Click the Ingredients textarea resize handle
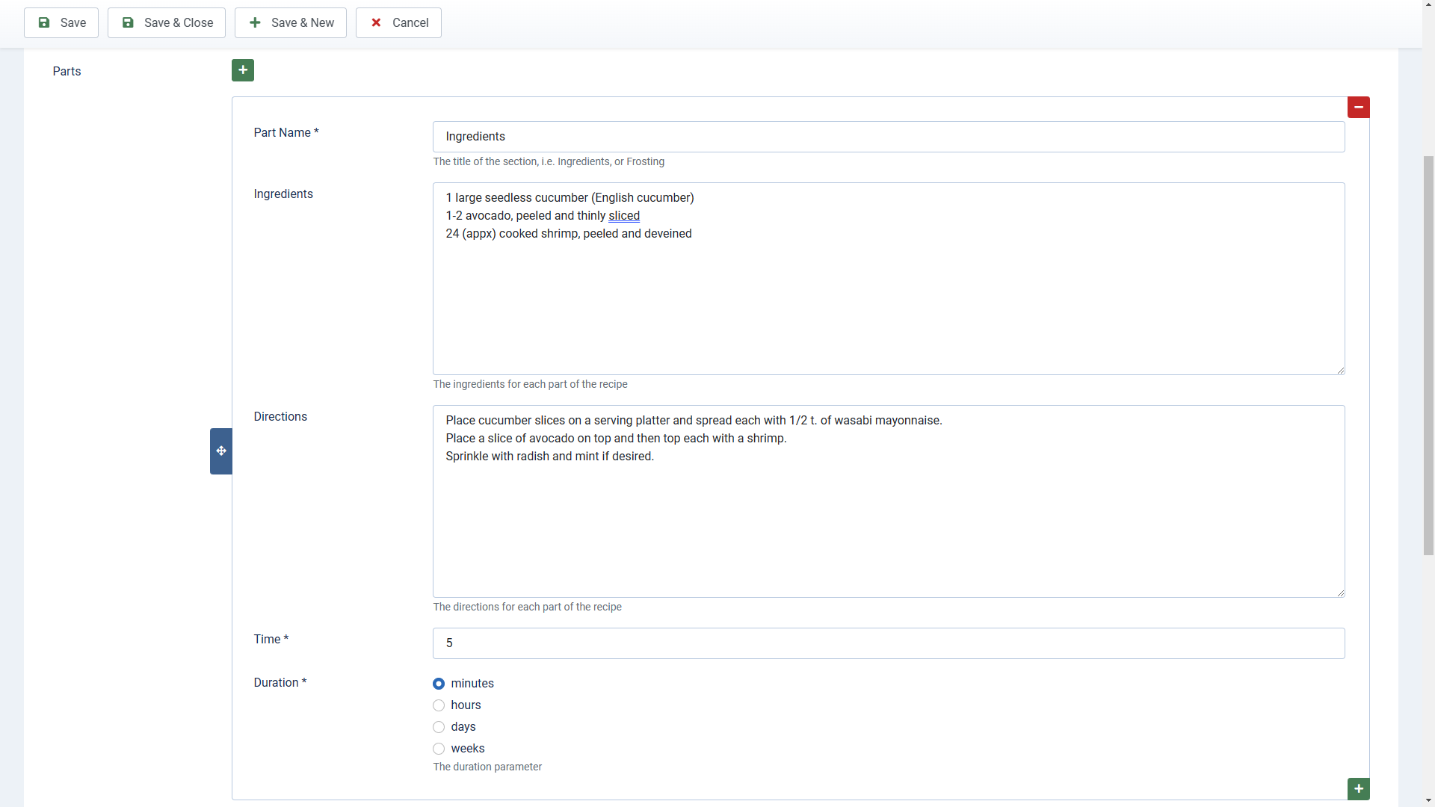The height and width of the screenshot is (807, 1435). [x=1340, y=370]
